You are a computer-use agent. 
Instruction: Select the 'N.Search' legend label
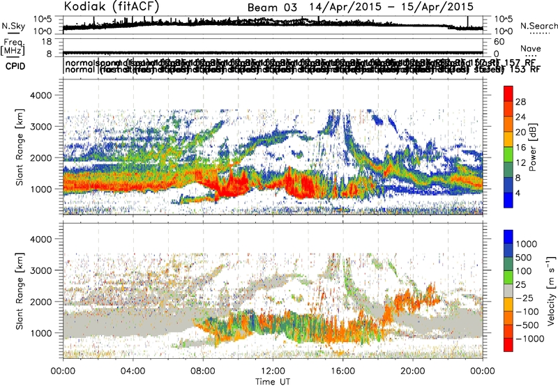tap(538, 26)
